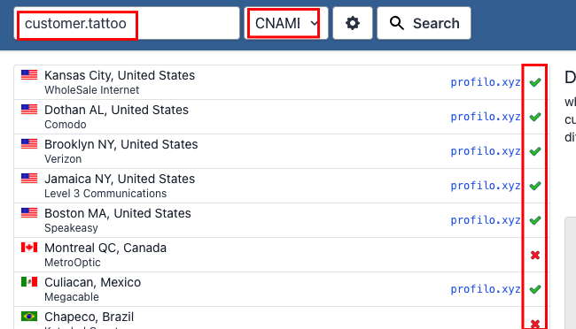Open the settings gear button
The height and width of the screenshot is (329, 576).
[x=353, y=23]
